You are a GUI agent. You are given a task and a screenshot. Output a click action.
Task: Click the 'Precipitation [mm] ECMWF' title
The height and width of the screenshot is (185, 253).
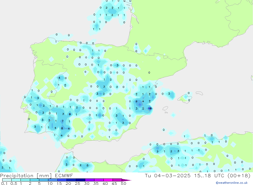[36, 176]
